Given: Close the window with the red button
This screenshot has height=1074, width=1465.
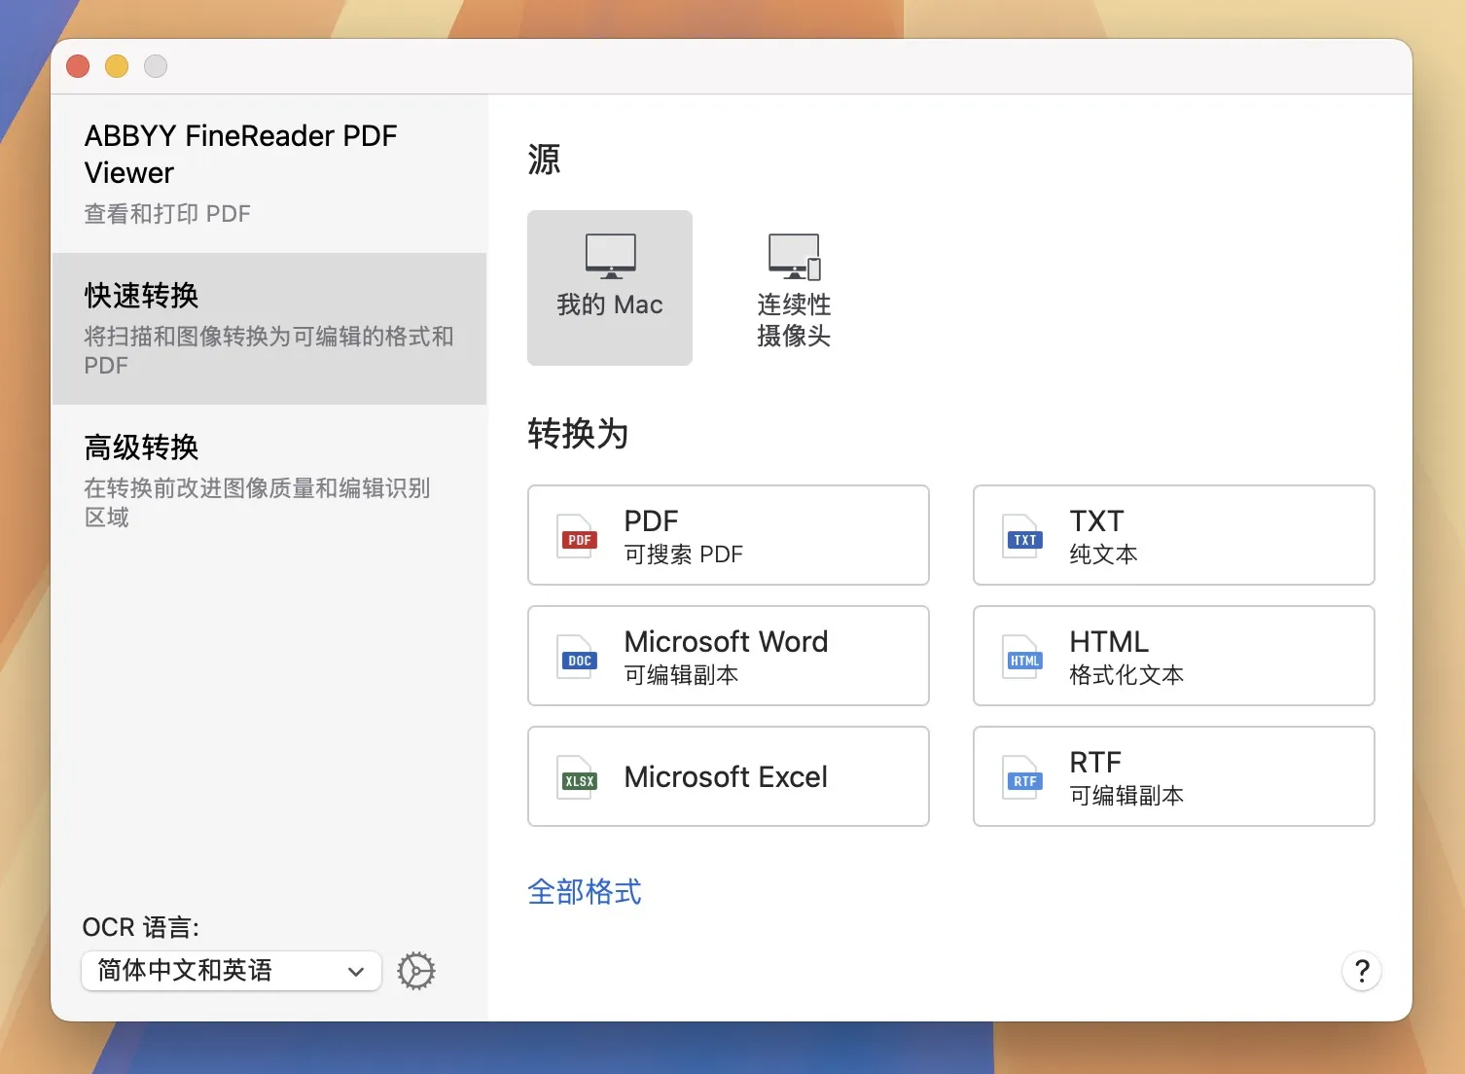Looking at the screenshot, I should click(x=78, y=66).
